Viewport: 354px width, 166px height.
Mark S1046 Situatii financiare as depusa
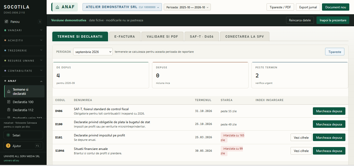(329, 151)
